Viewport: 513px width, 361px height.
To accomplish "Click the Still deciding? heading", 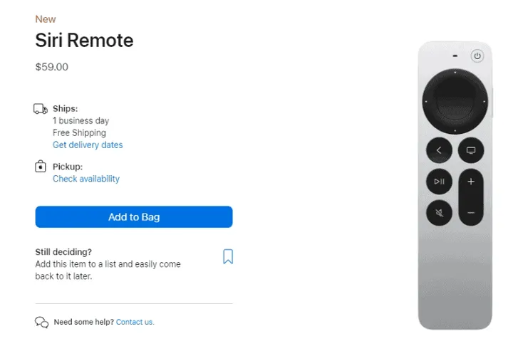I will pos(63,252).
